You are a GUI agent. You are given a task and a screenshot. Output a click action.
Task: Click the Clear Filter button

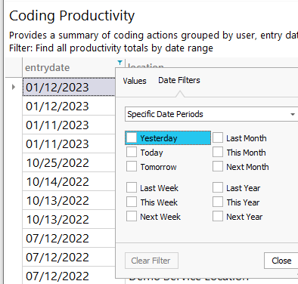[x=151, y=261]
